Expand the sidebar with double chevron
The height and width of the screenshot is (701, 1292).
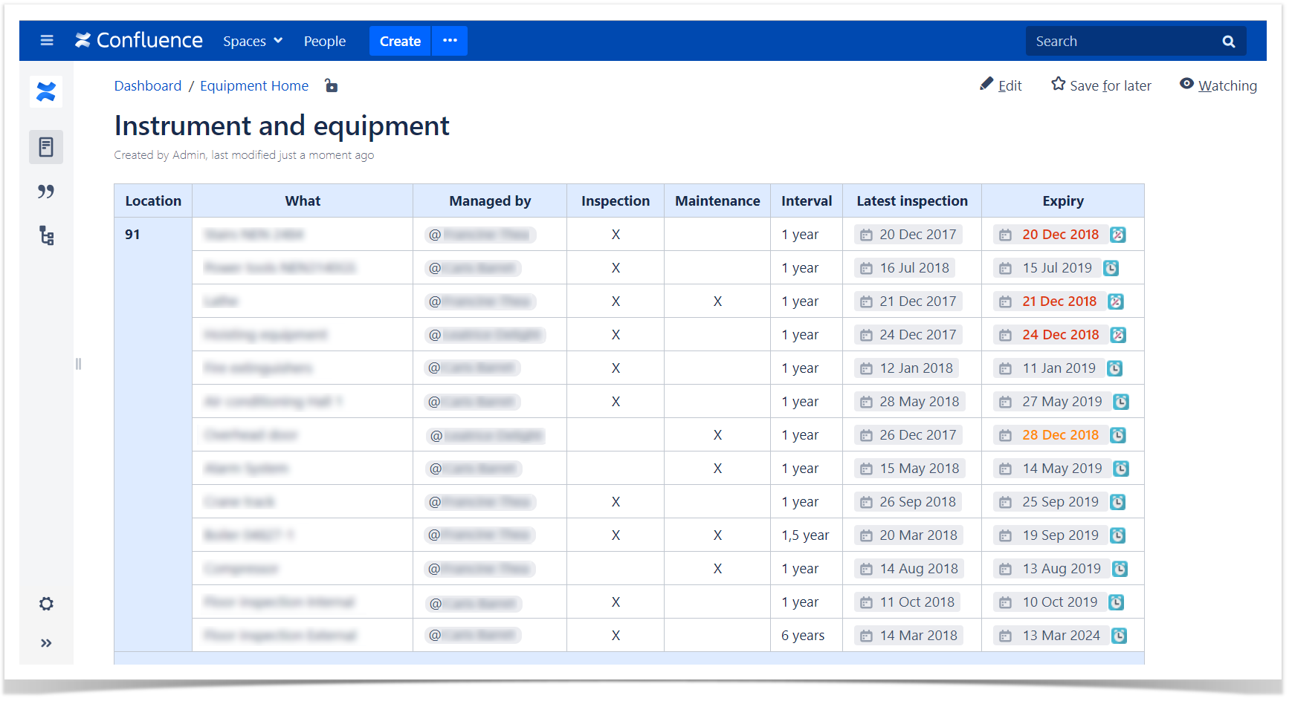point(46,643)
